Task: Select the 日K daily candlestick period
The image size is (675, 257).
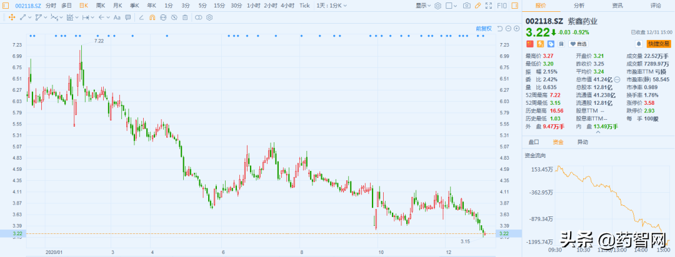Action: coord(84,6)
